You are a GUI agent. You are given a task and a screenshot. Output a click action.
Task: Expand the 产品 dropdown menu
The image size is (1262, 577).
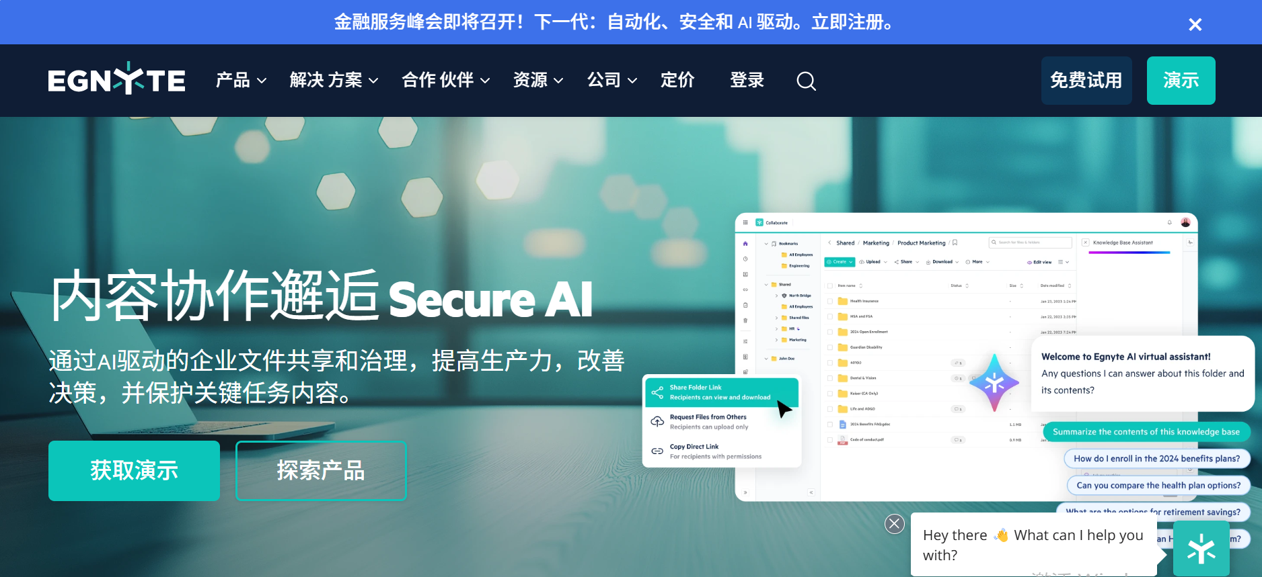tap(241, 81)
